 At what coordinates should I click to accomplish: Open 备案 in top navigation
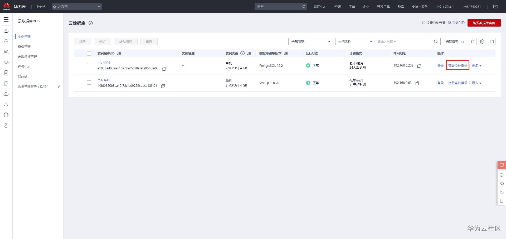(x=401, y=7)
